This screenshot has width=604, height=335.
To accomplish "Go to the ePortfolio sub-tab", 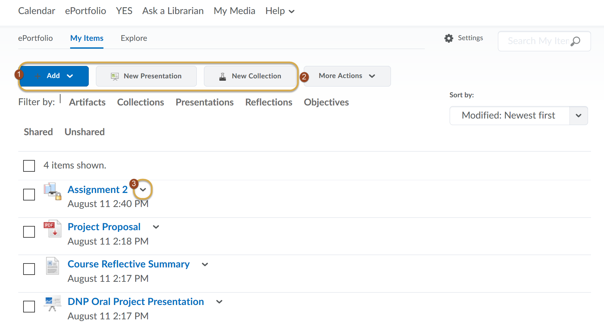I will coord(35,38).
